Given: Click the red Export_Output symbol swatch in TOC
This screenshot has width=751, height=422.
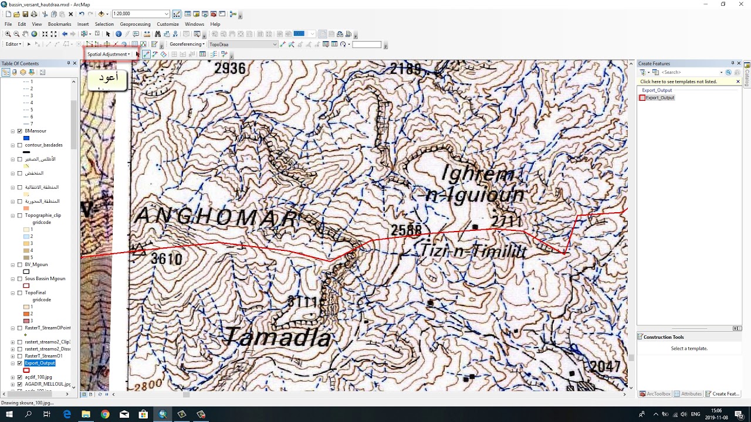Looking at the screenshot, I should (26, 370).
